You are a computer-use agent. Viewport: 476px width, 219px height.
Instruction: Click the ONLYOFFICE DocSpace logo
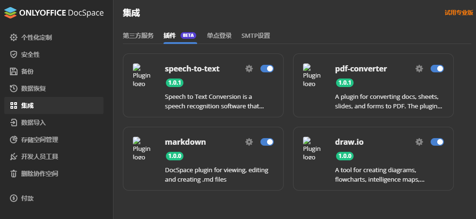(x=54, y=13)
